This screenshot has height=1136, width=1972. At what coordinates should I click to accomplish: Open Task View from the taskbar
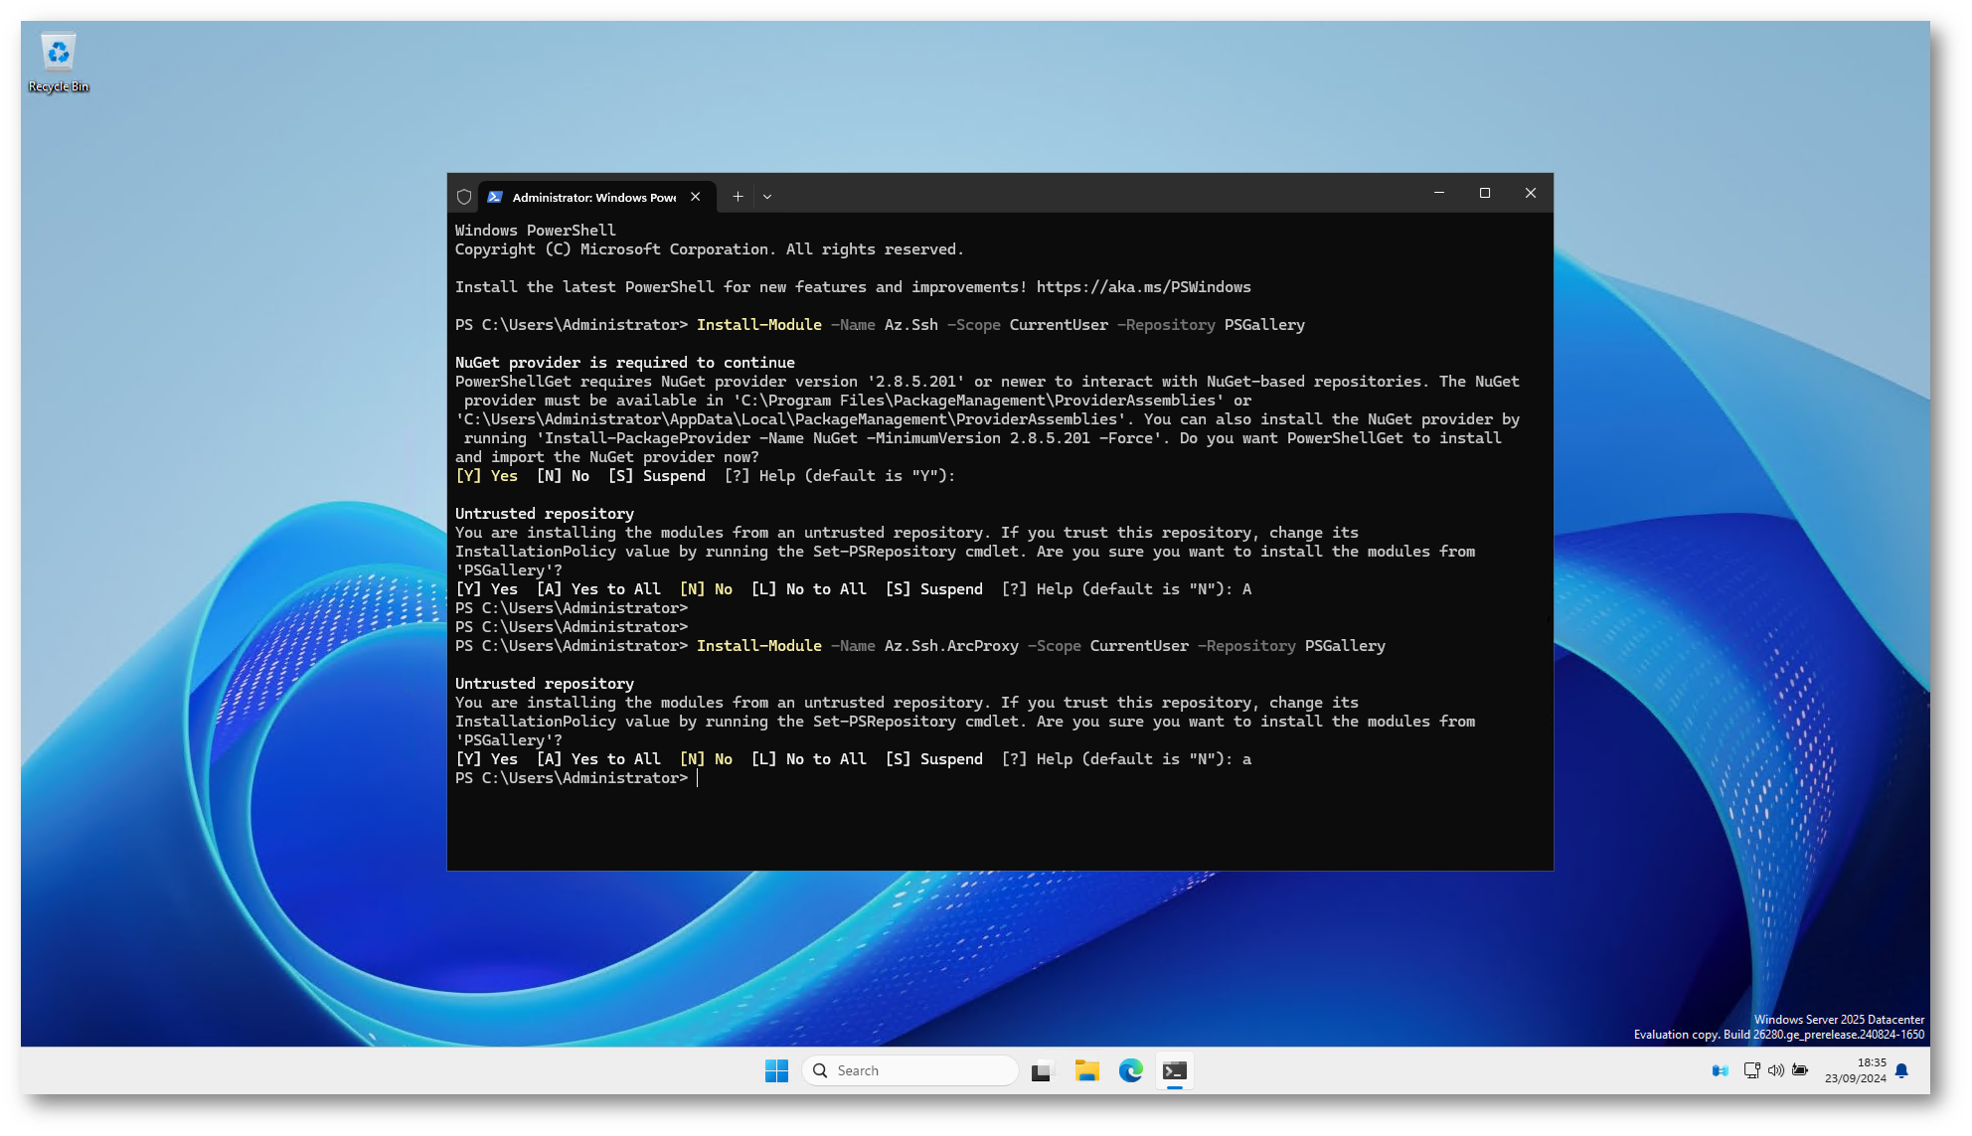tap(1041, 1071)
